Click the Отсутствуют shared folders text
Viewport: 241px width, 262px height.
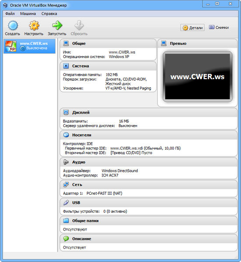pos(75,229)
